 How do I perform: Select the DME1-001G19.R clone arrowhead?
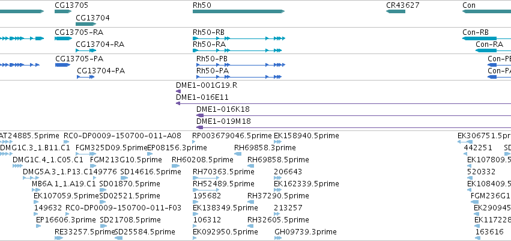pyautogui.click(x=178, y=91)
